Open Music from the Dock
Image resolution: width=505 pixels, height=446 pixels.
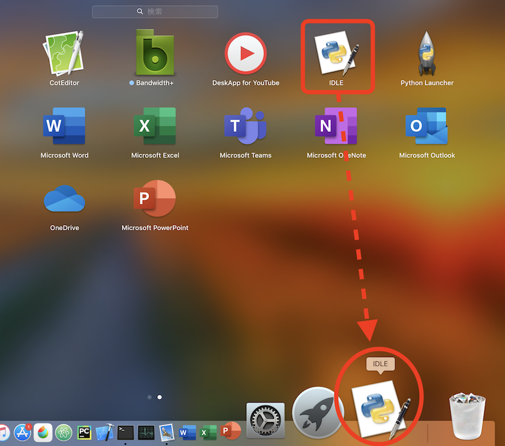[x=3, y=433]
